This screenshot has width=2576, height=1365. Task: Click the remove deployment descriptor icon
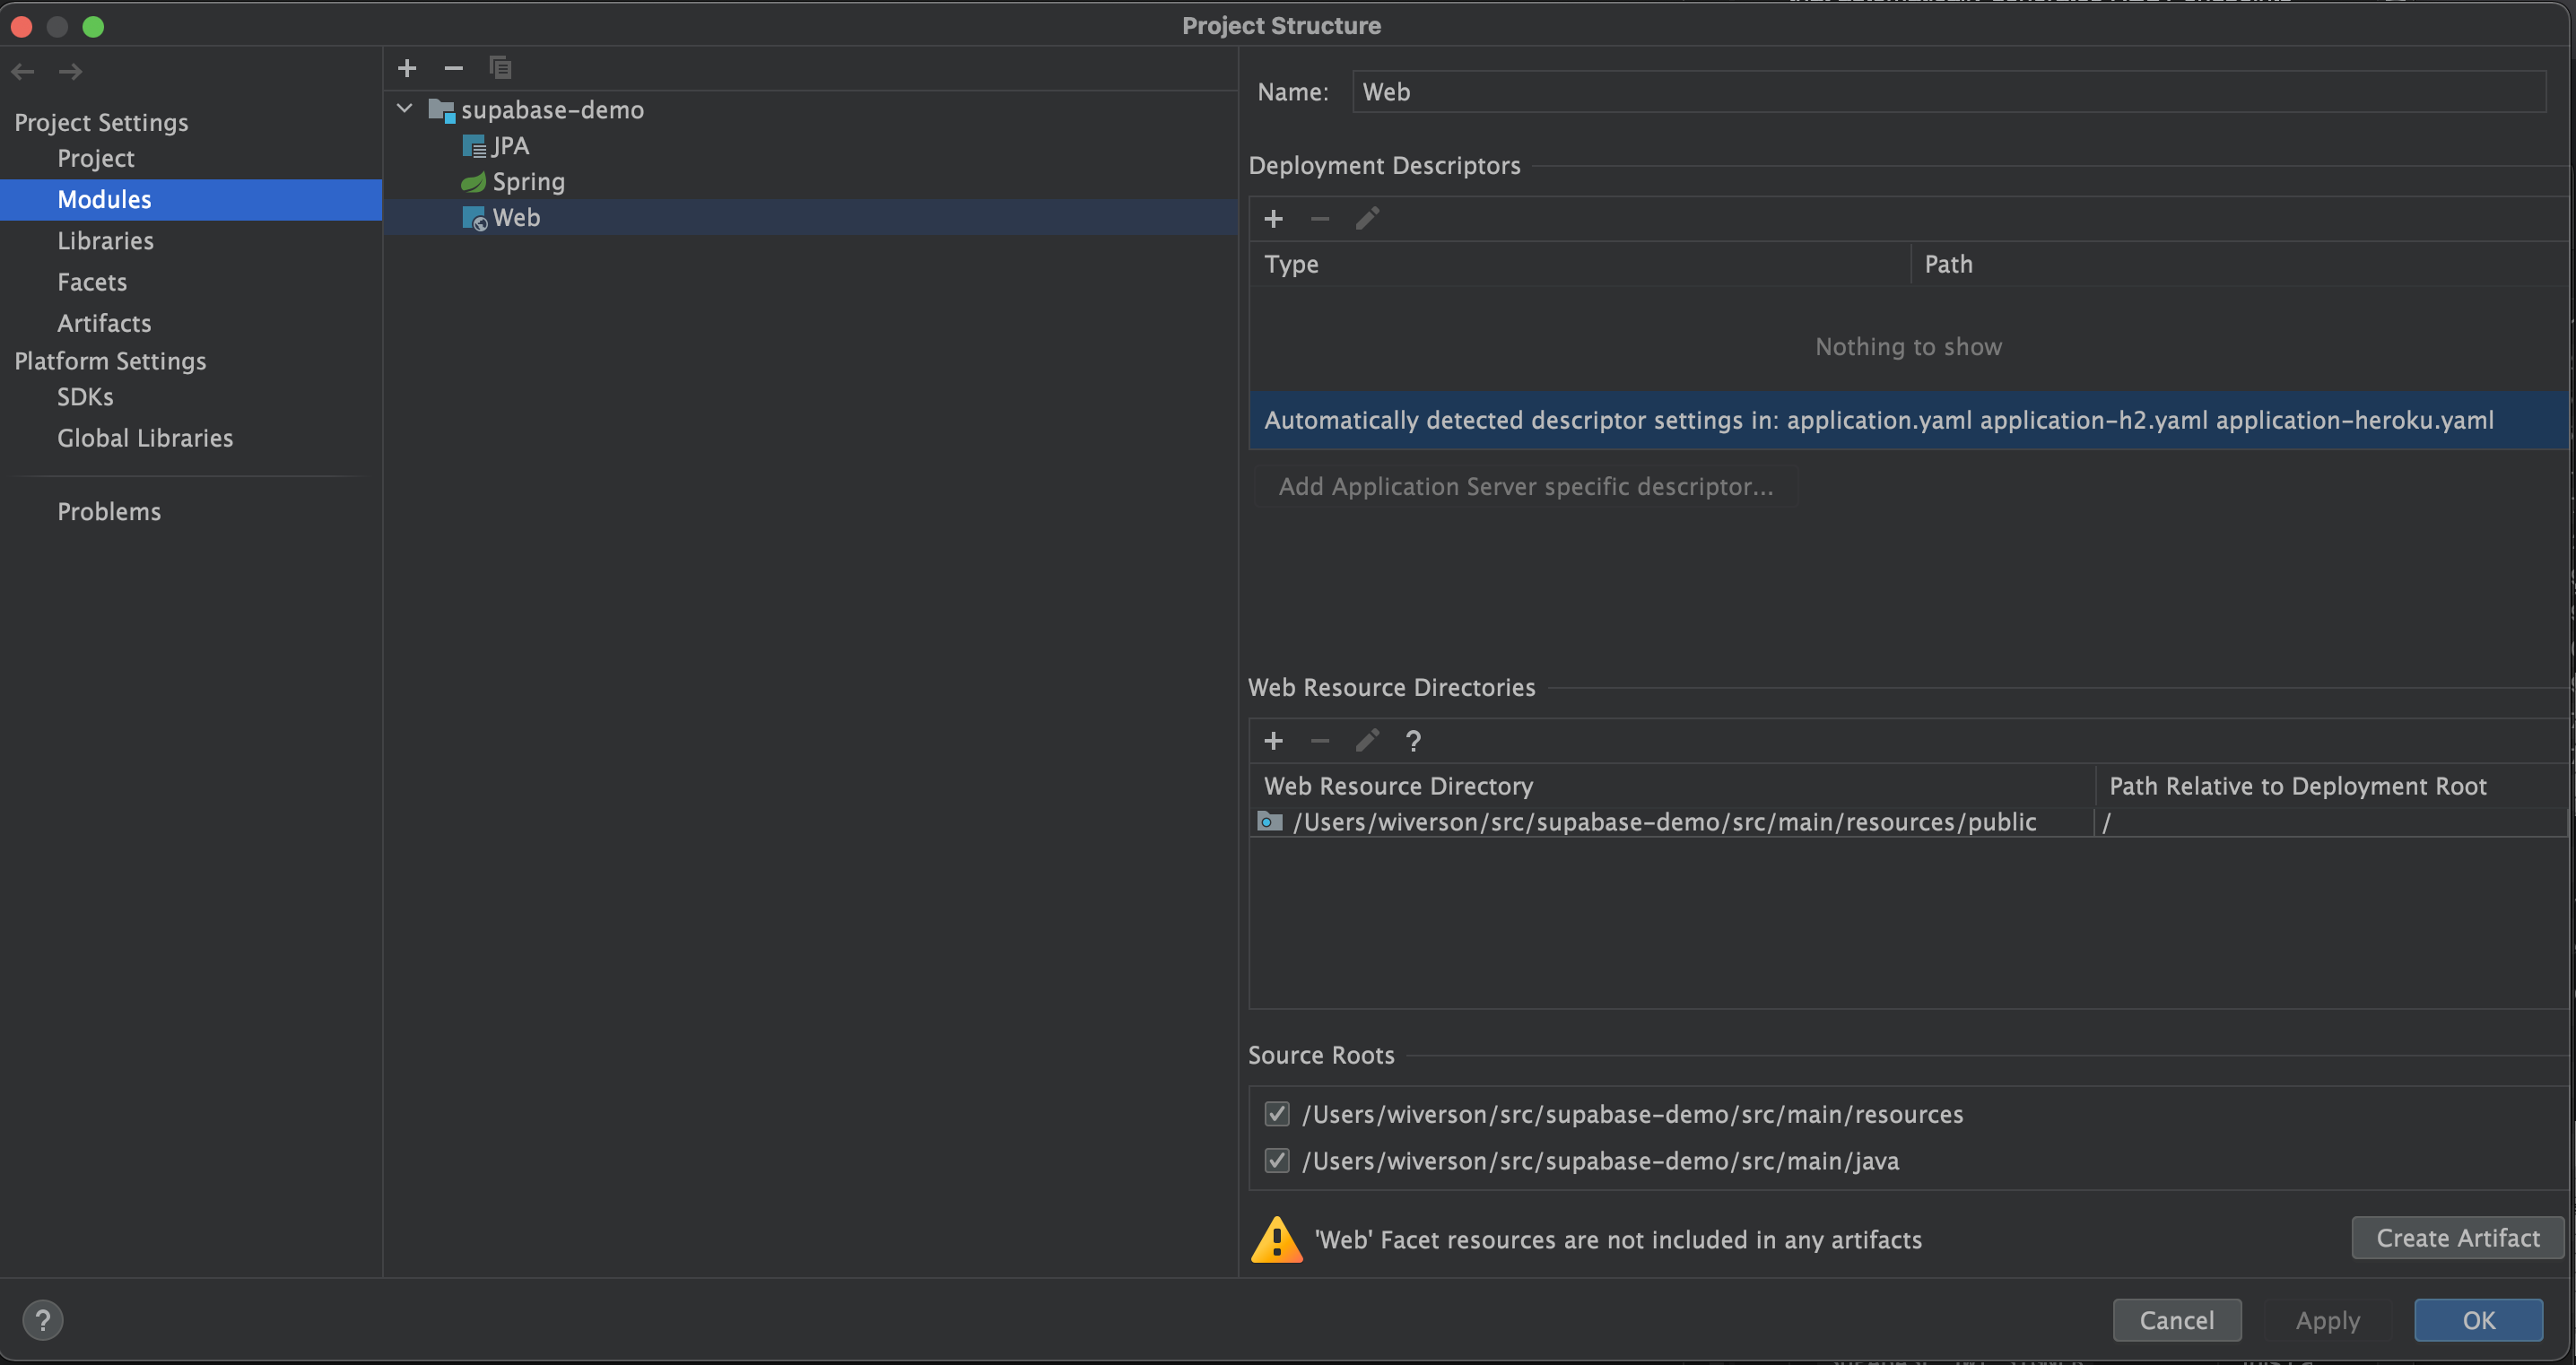1320,218
